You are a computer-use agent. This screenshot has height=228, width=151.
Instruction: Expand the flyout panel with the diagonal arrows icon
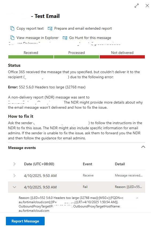point(137,6)
